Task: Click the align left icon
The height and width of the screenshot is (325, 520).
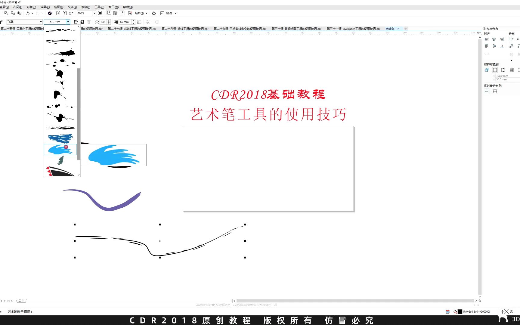Action: tap(487, 39)
